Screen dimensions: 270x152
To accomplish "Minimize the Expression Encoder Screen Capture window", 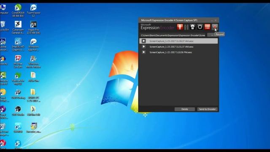I will click(212, 20).
